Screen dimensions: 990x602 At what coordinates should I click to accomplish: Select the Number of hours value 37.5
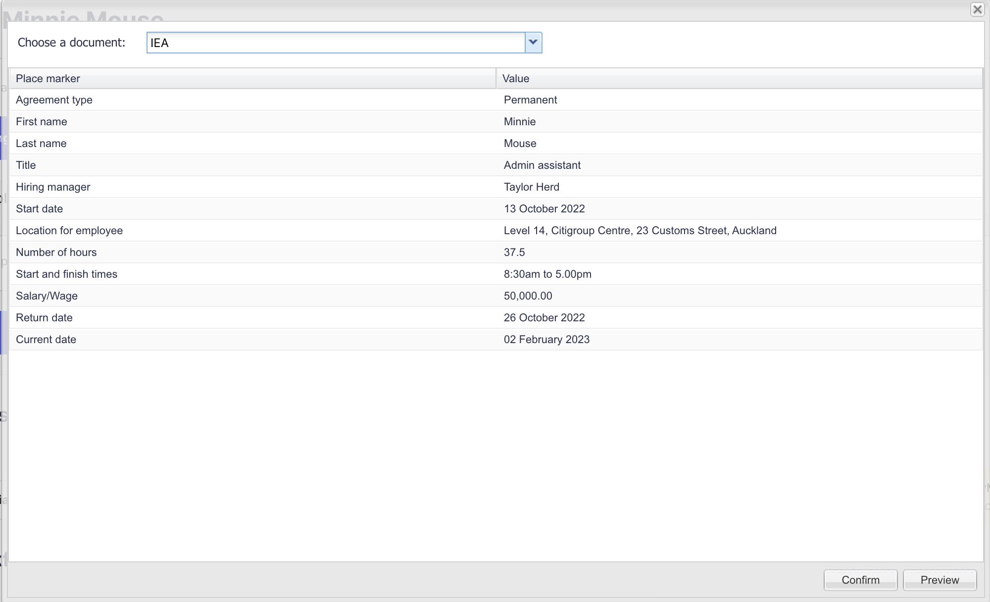point(514,252)
